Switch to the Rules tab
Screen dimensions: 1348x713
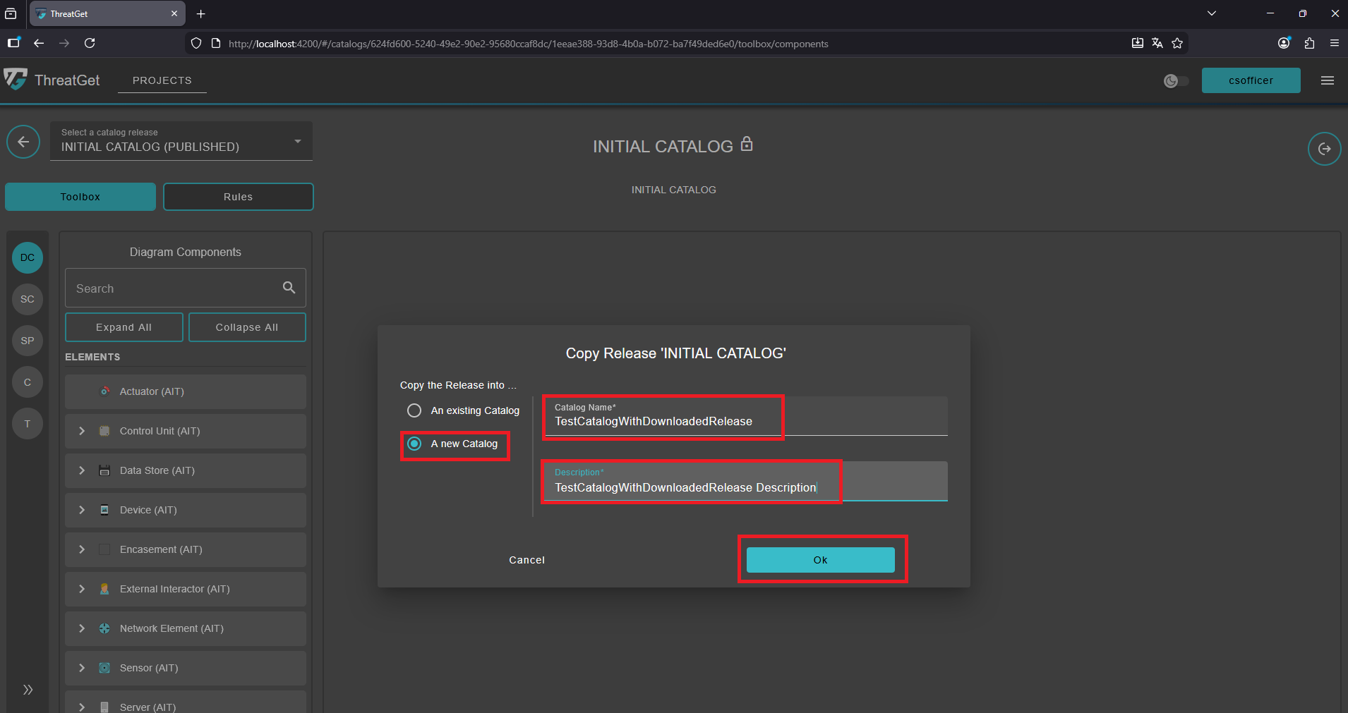click(x=238, y=197)
